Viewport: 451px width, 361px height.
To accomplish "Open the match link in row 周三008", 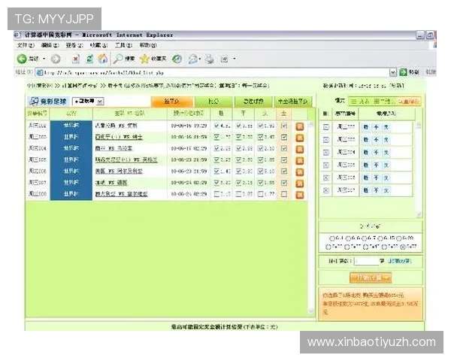I will (x=121, y=194).
